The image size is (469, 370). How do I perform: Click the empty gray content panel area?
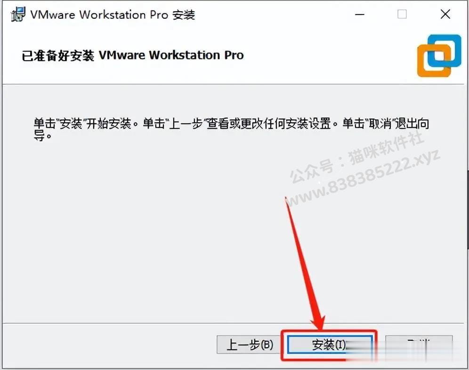[x=150, y=233]
